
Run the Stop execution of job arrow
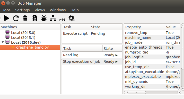click(x=116, y=61)
